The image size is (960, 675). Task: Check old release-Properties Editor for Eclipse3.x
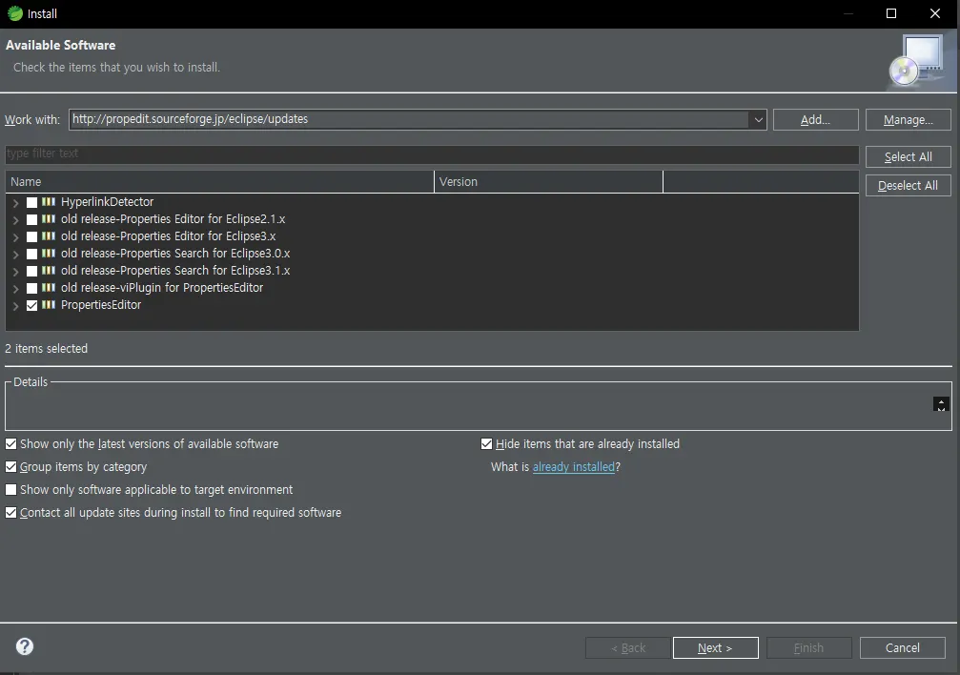[x=31, y=236]
